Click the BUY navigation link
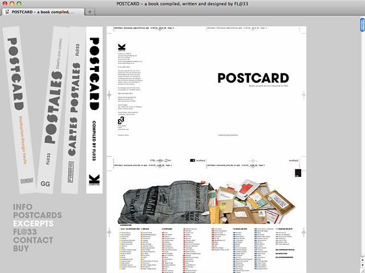 click(x=21, y=248)
